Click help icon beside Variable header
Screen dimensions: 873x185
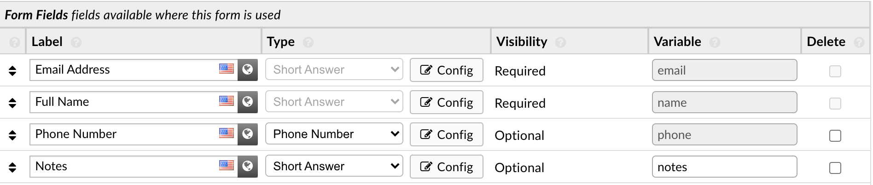715,42
